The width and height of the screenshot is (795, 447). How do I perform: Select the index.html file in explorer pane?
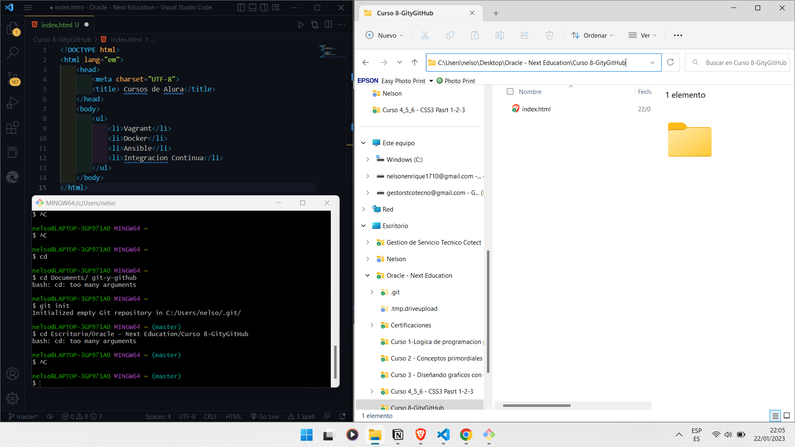(536, 108)
